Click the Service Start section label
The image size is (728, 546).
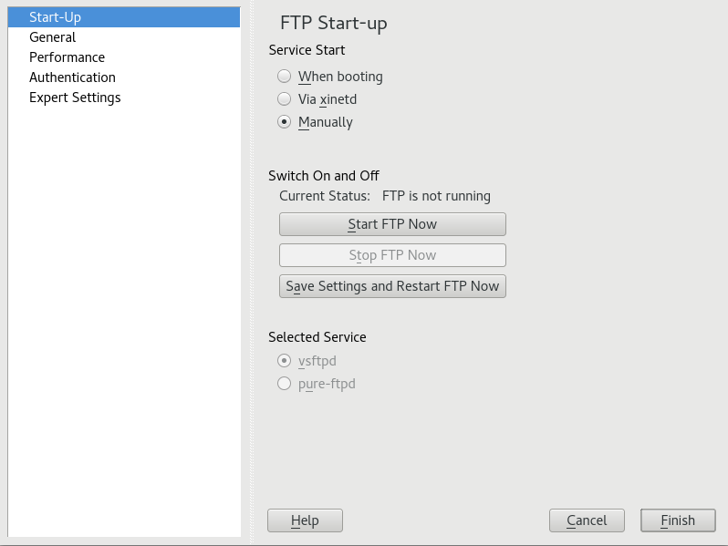(x=307, y=50)
